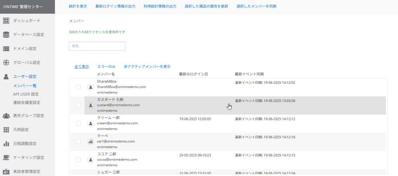Click the legend settings grid icon
Viewport: 398px width, 176px height.
6,130
